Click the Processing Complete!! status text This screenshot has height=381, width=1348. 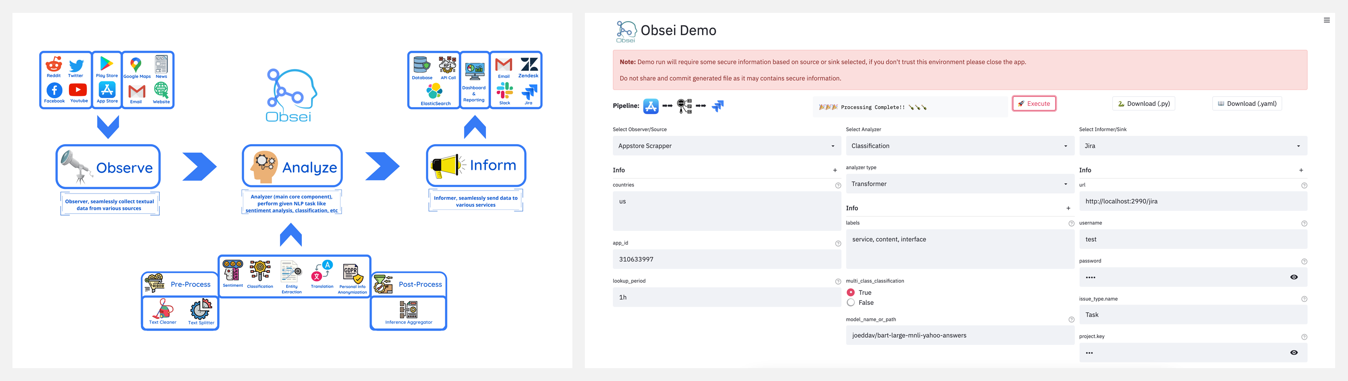(873, 107)
